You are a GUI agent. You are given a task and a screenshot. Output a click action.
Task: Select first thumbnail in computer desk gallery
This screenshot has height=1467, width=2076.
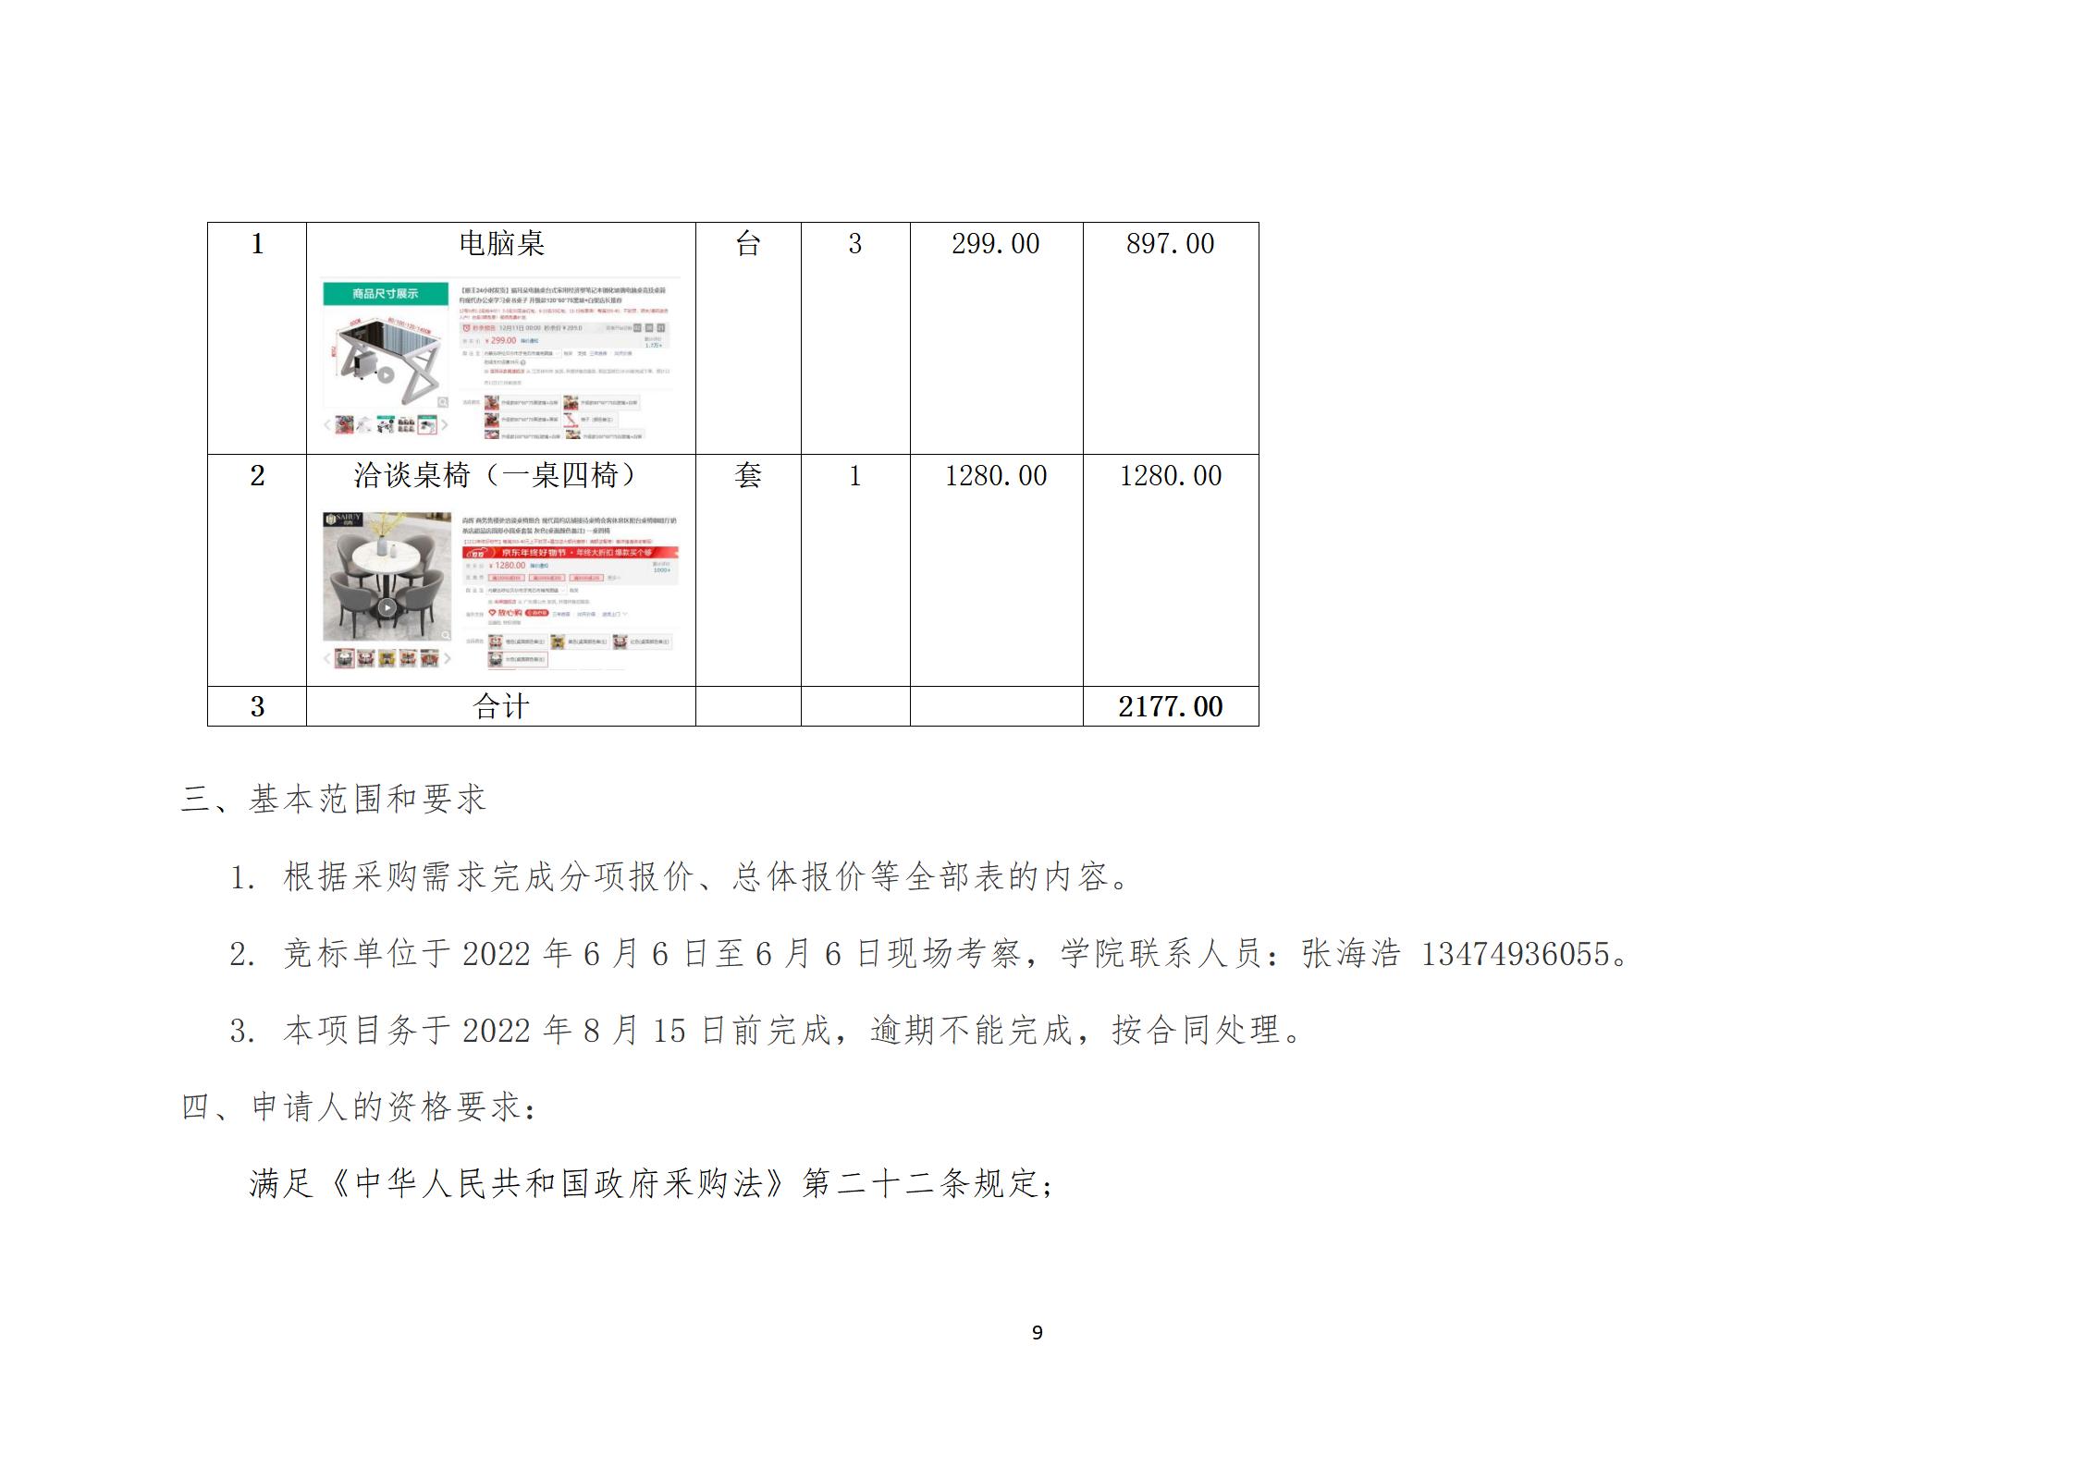click(344, 425)
